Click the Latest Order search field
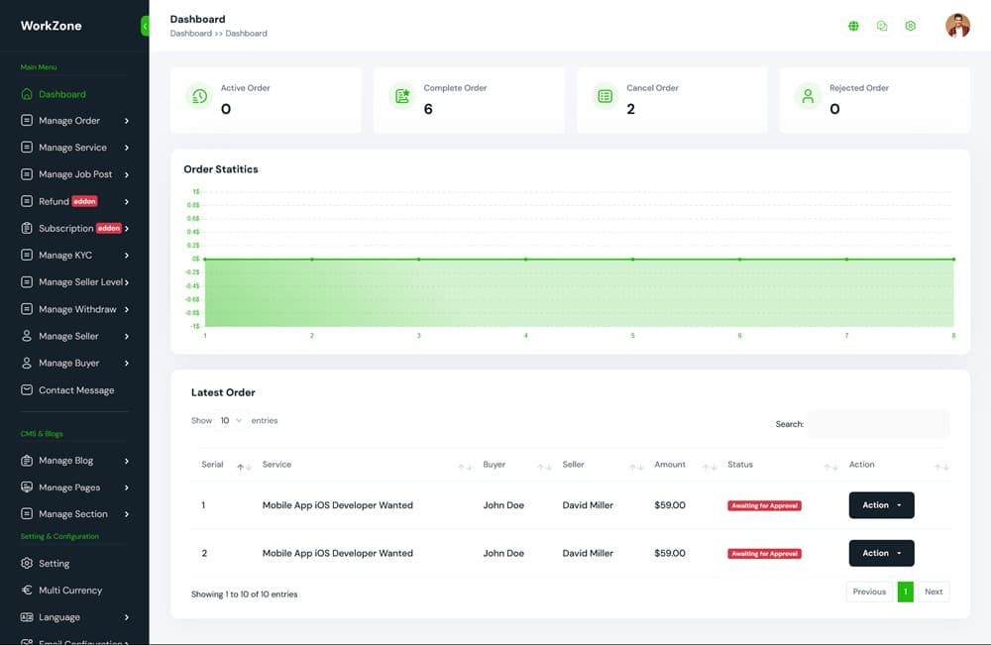This screenshot has width=991, height=645. tap(878, 424)
